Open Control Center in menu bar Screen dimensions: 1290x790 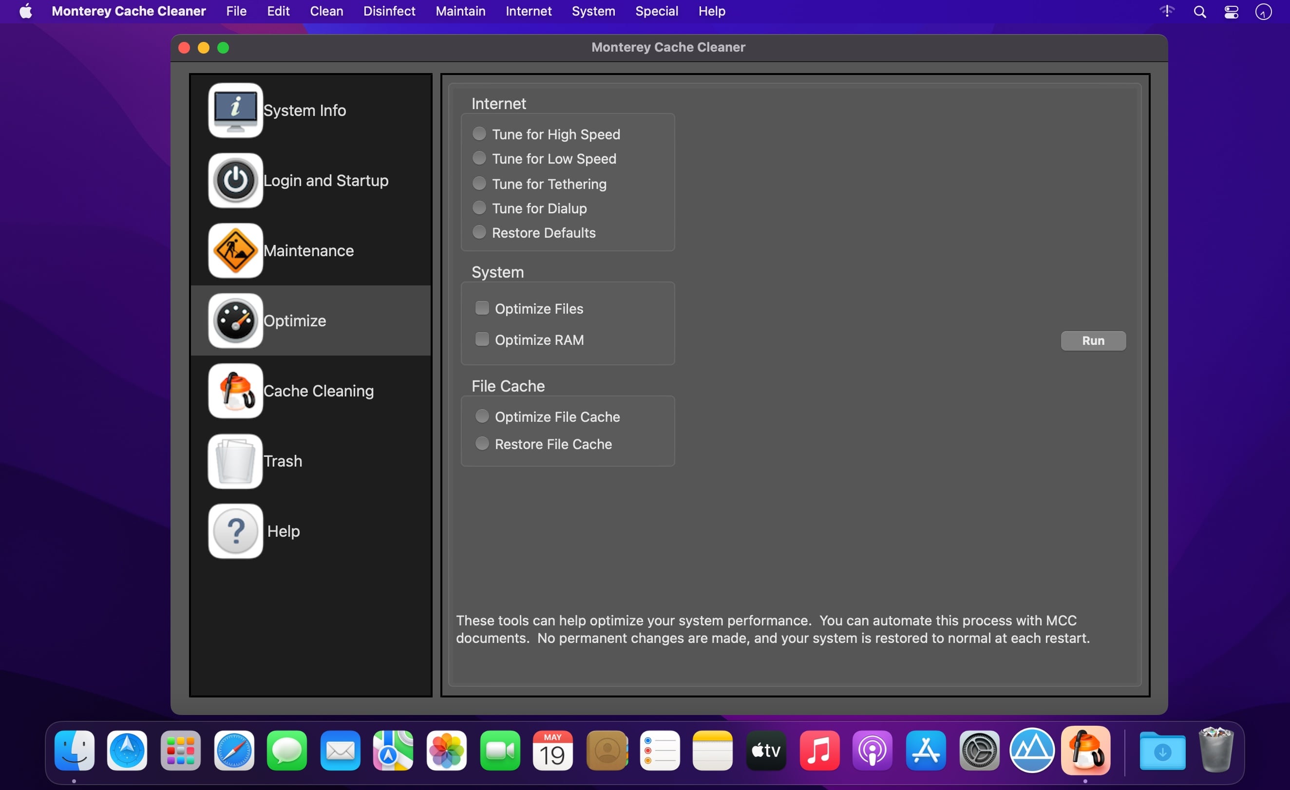coord(1232,12)
